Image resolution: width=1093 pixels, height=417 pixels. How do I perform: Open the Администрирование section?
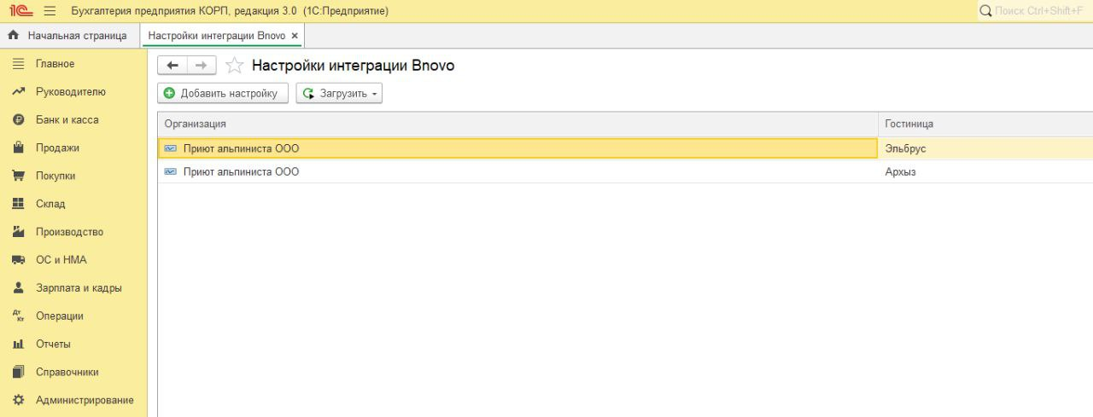[85, 400]
